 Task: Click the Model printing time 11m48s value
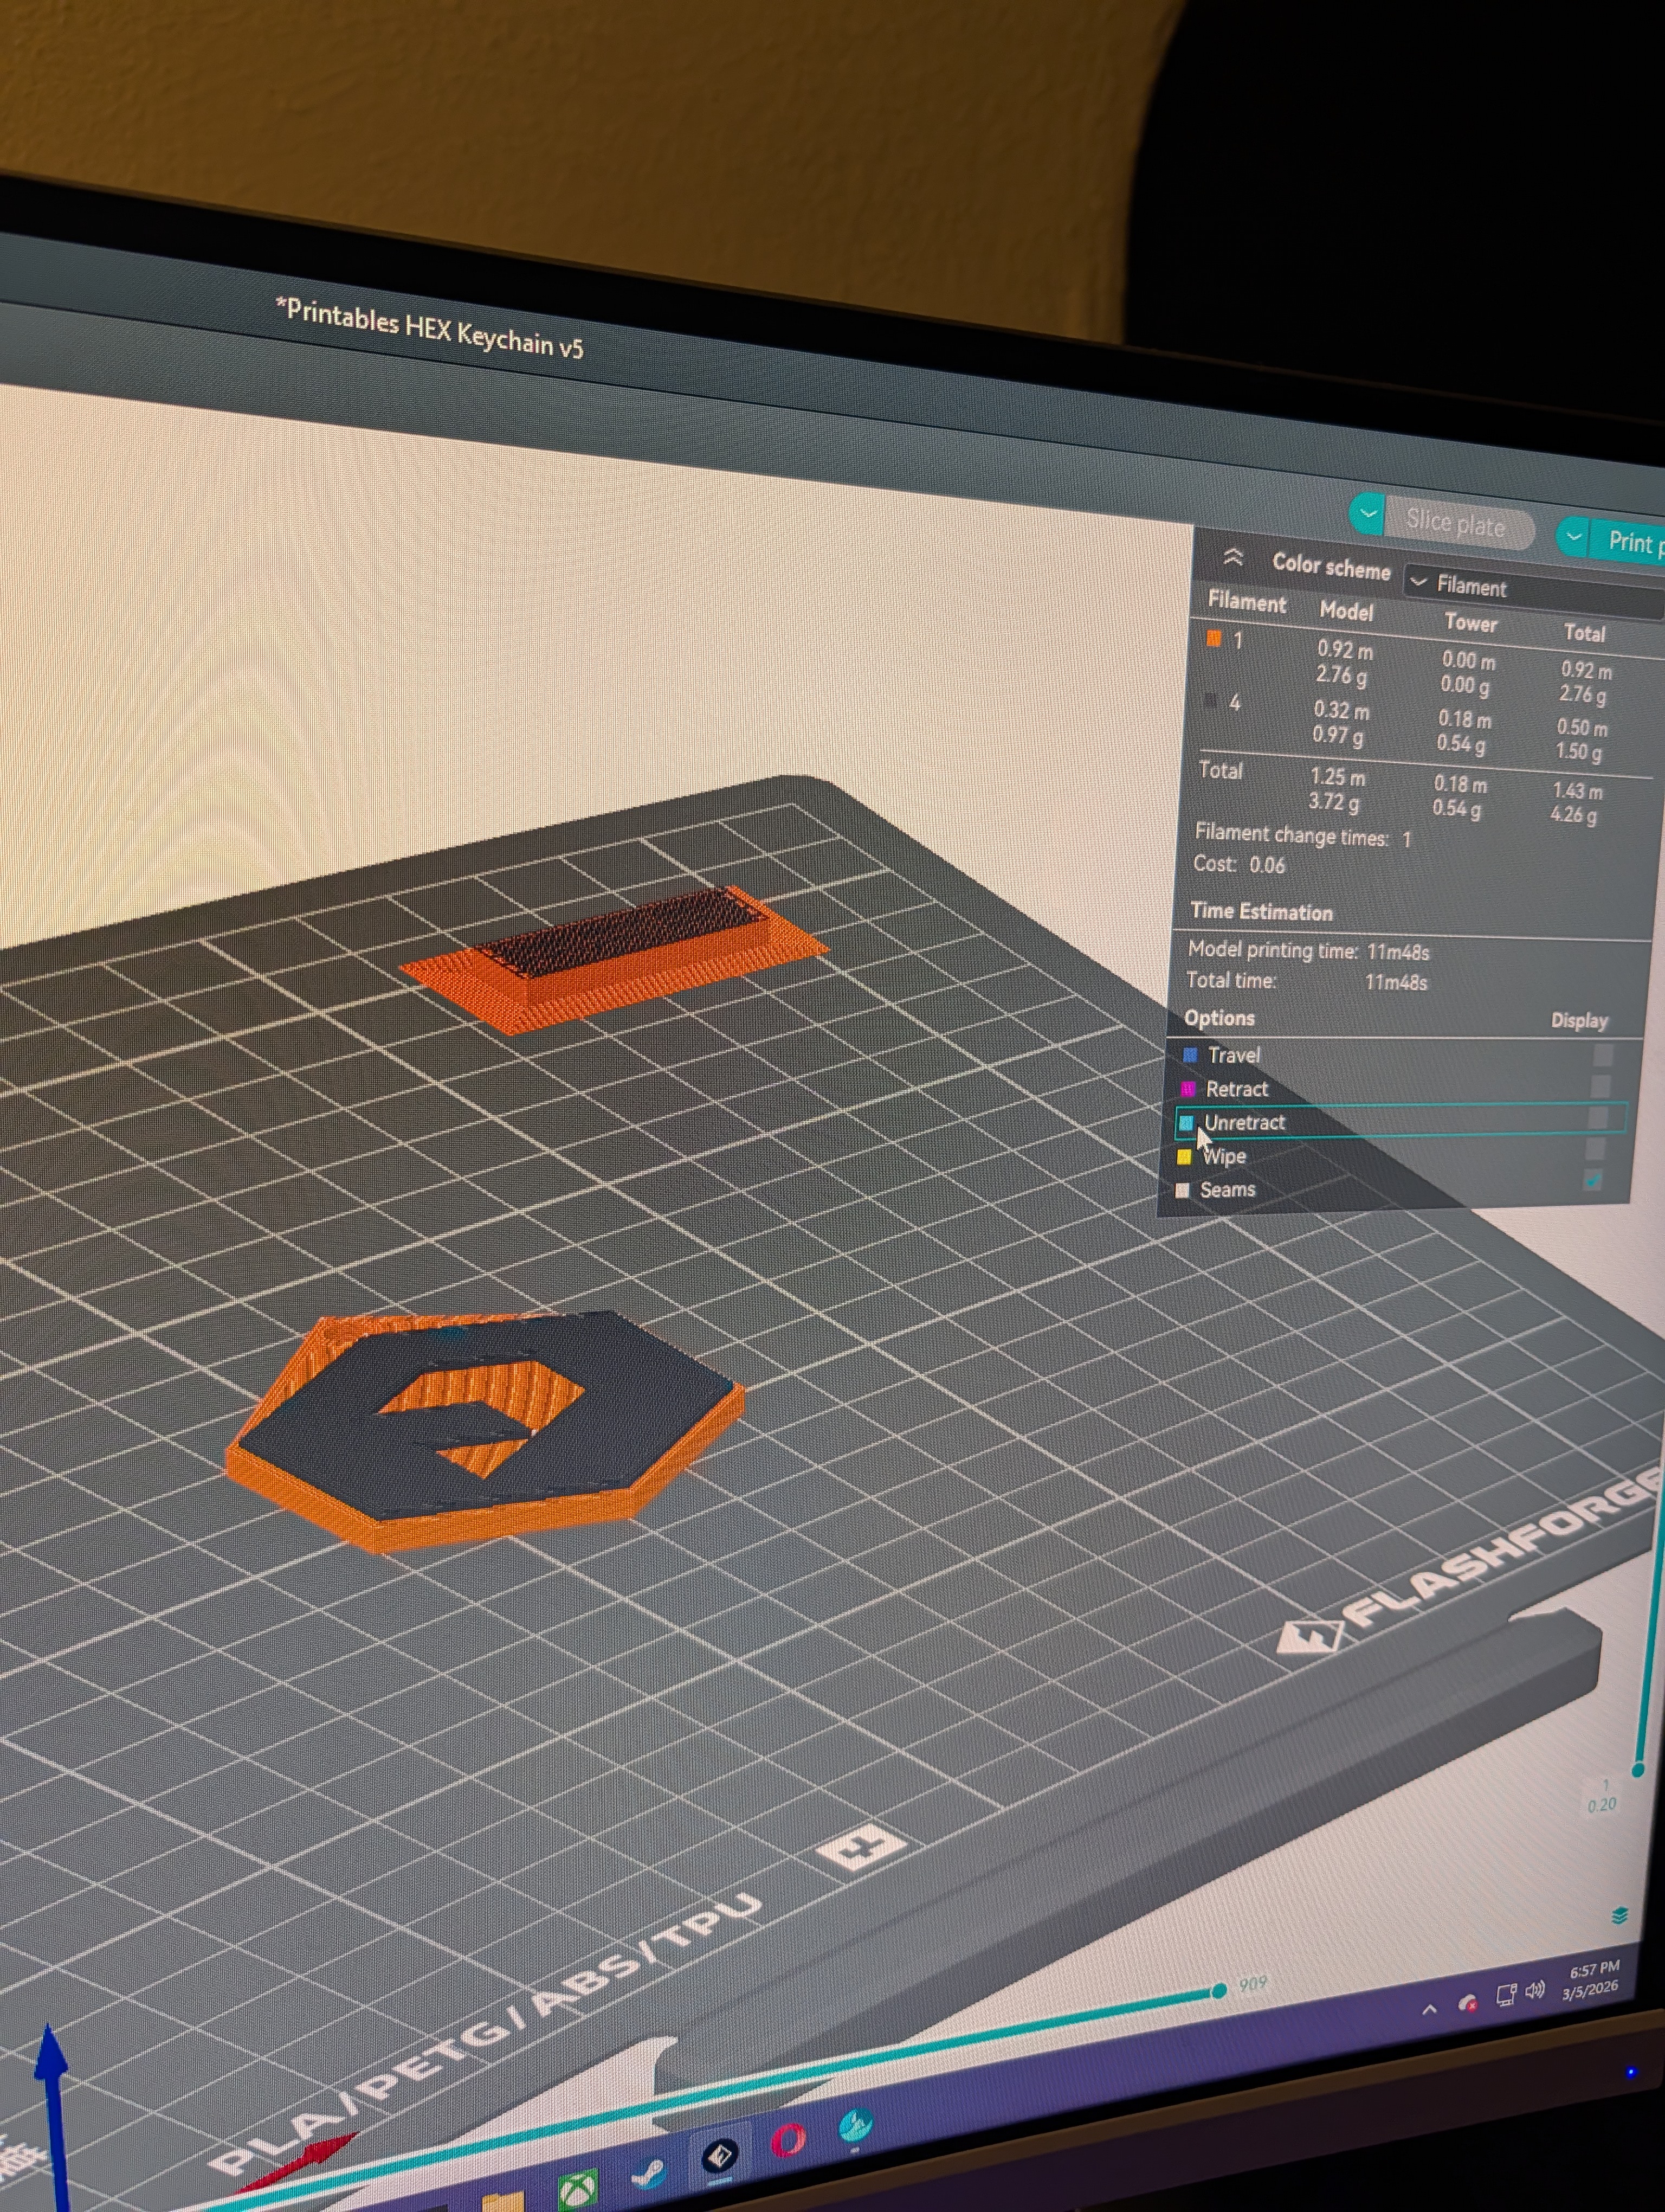click(x=1397, y=951)
